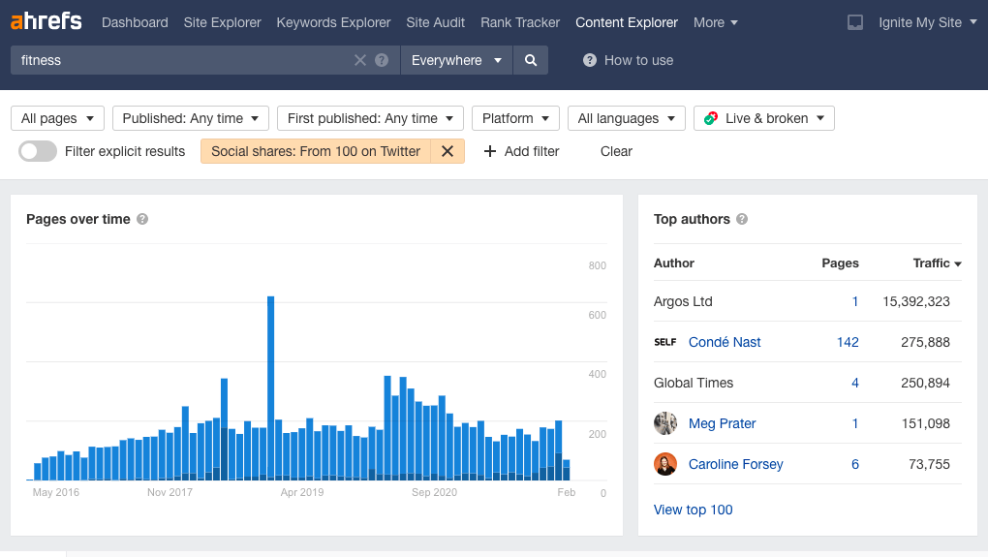
Task: Click View top 100 link
Action: [x=694, y=510]
